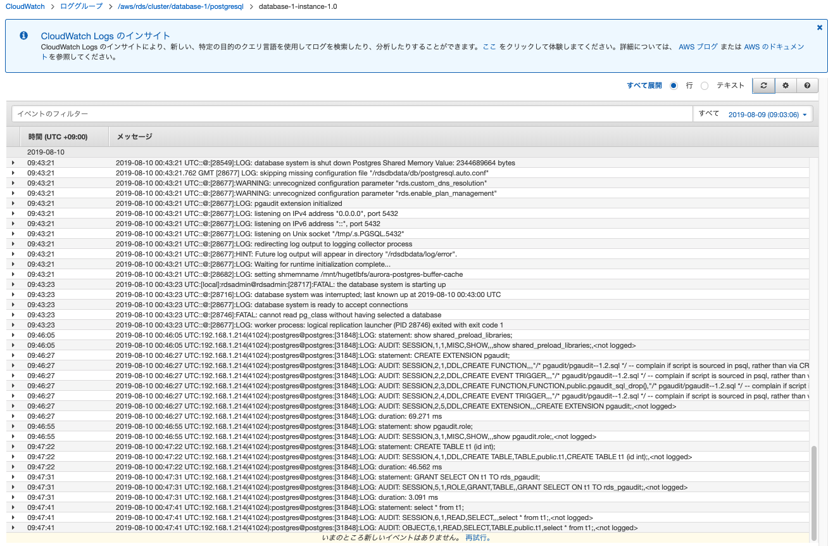Click the ここ link in the banner
The image size is (828, 546).
pyautogui.click(x=489, y=47)
